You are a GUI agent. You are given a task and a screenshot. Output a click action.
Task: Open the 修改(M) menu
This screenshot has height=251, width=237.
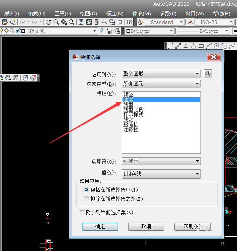[x=142, y=14]
